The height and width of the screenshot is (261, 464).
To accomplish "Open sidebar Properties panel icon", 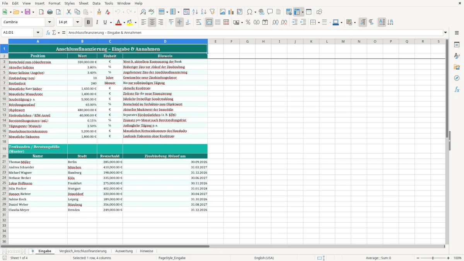I will (457, 45).
